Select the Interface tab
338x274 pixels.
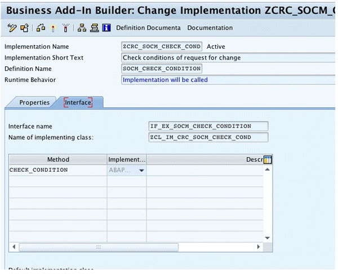78,102
